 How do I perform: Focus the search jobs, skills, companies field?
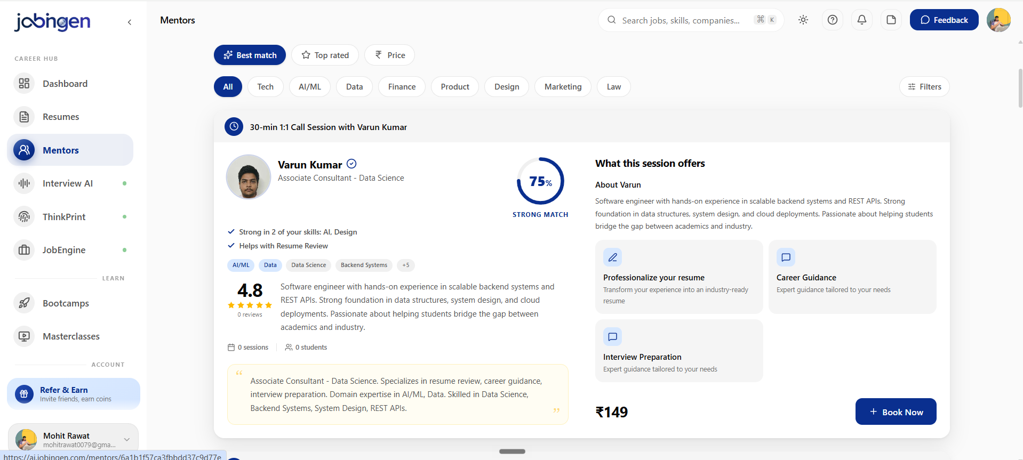coord(691,20)
